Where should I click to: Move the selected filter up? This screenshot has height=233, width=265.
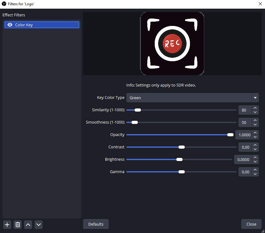[x=28, y=225]
